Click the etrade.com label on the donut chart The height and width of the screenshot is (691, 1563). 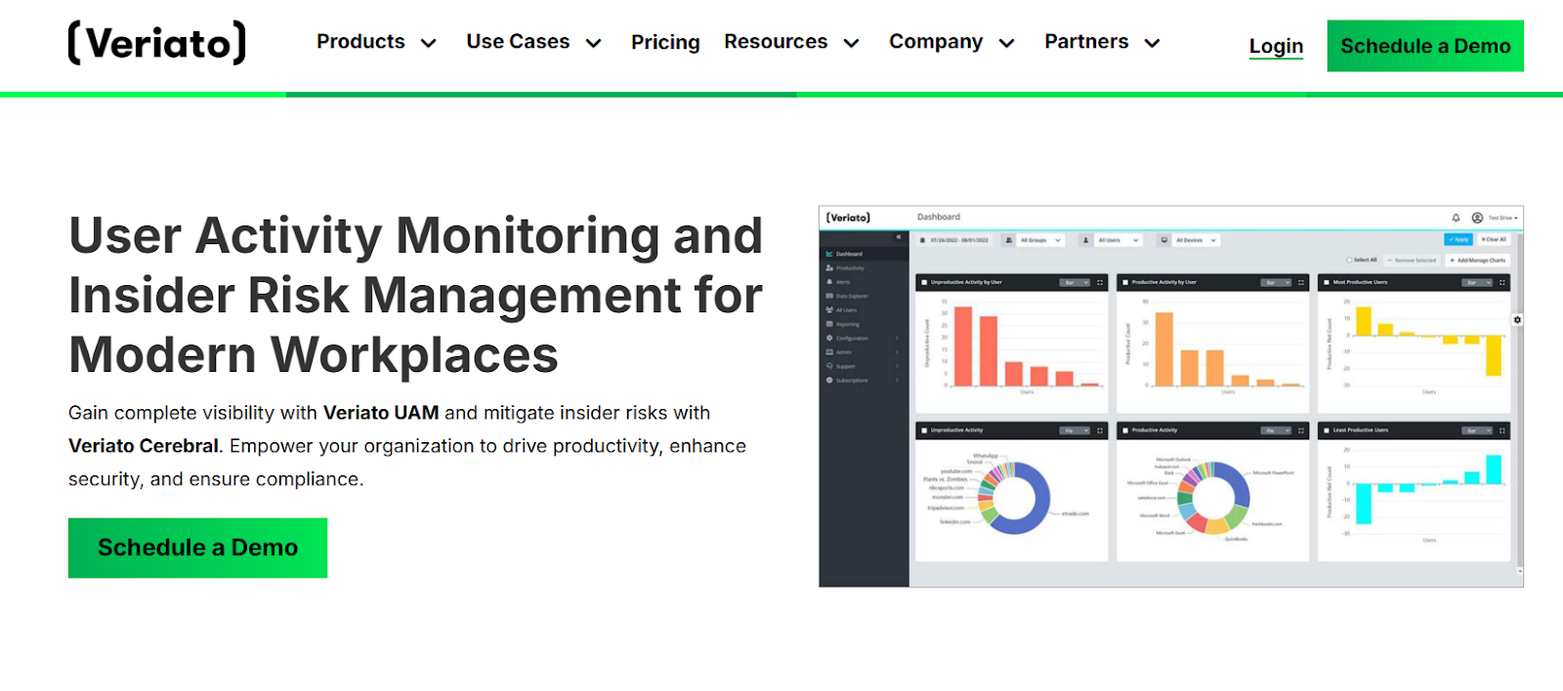coord(1075,513)
